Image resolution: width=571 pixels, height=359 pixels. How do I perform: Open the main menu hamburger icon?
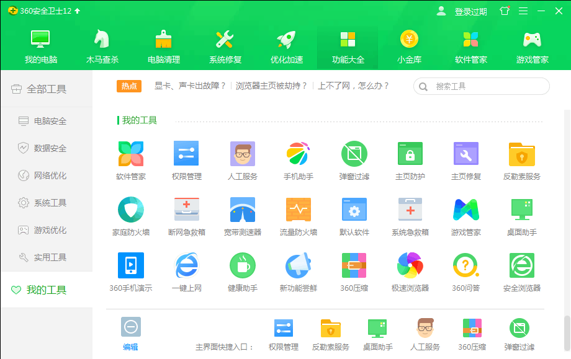523,11
